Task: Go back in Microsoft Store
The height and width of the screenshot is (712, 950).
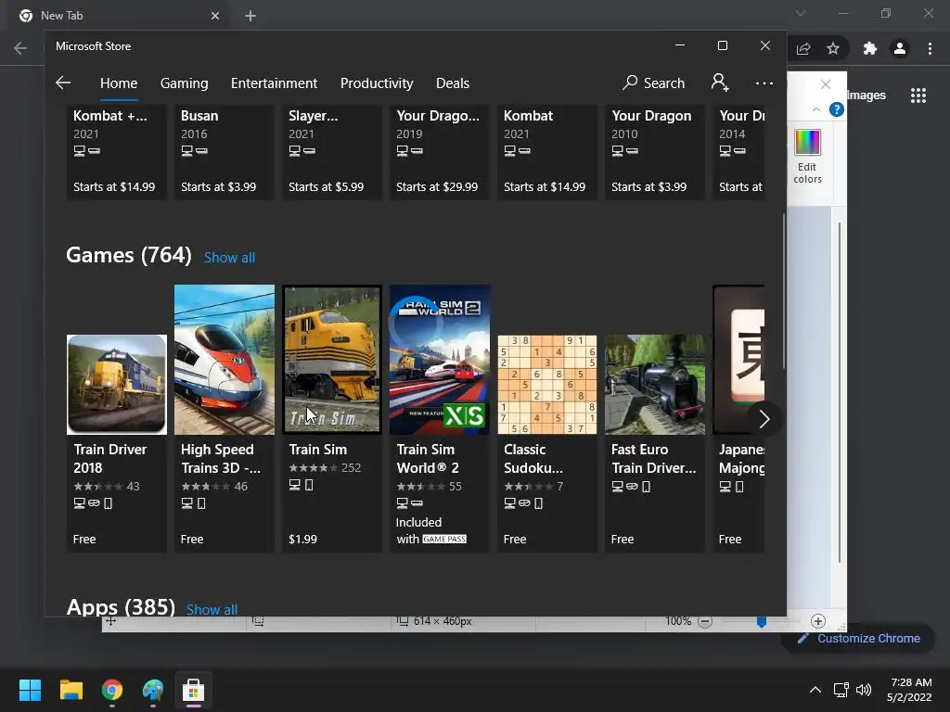Action: [63, 83]
